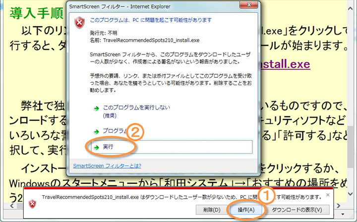Dismiss the download notification bar with X
Image resolution: width=357 pixels, height=222 pixels.
[x=328, y=195]
